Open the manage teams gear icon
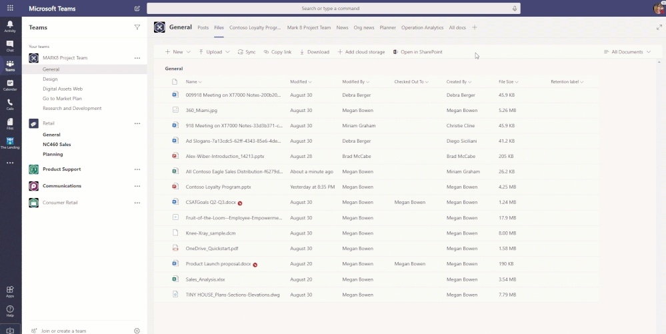This screenshot has height=334, width=666. (x=137, y=330)
